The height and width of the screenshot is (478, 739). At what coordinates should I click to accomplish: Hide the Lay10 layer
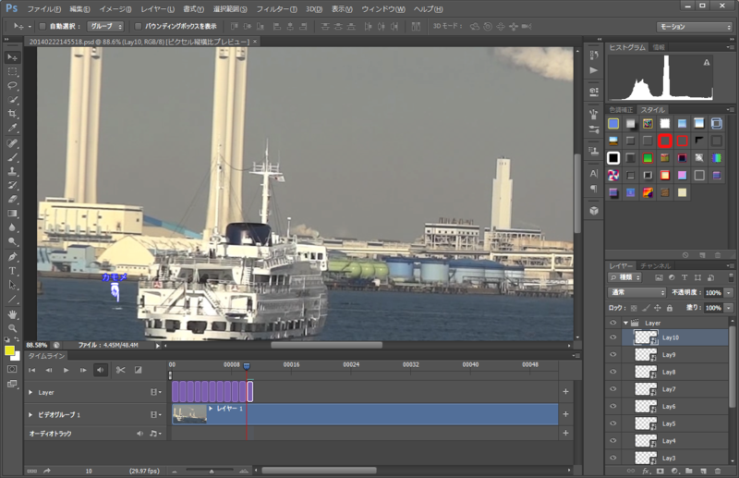click(613, 337)
